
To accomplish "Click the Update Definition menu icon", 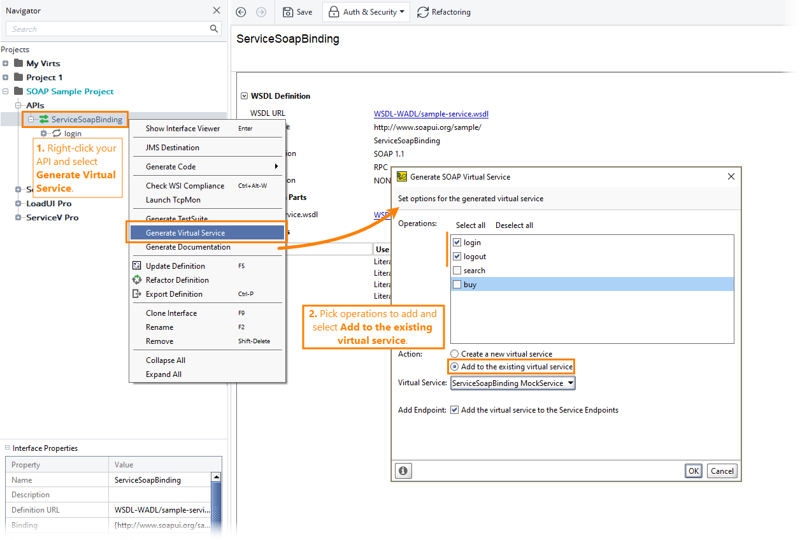I will pos(136,266).
